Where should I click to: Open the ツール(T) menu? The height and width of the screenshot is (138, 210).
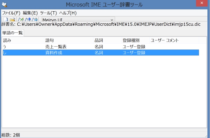(x=49, y=13)
